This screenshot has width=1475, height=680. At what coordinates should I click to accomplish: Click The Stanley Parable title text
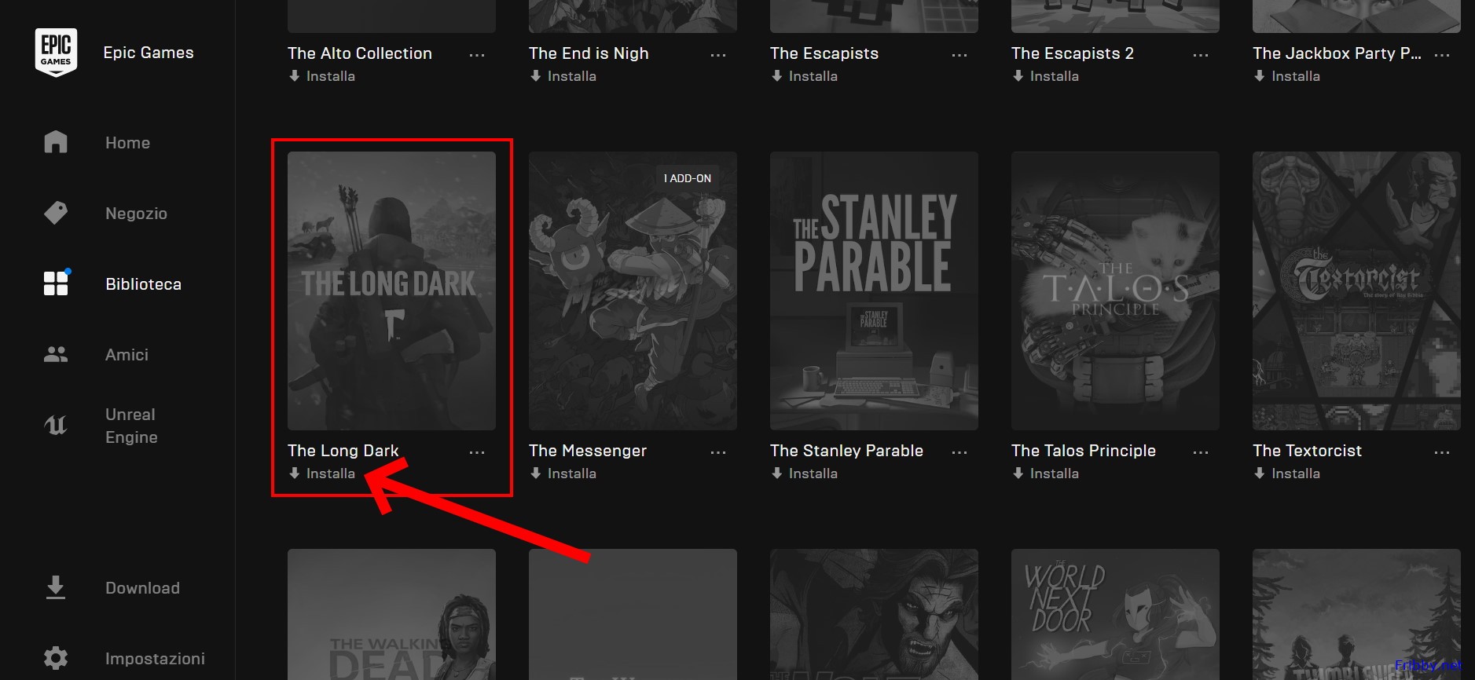coord(846,451)
